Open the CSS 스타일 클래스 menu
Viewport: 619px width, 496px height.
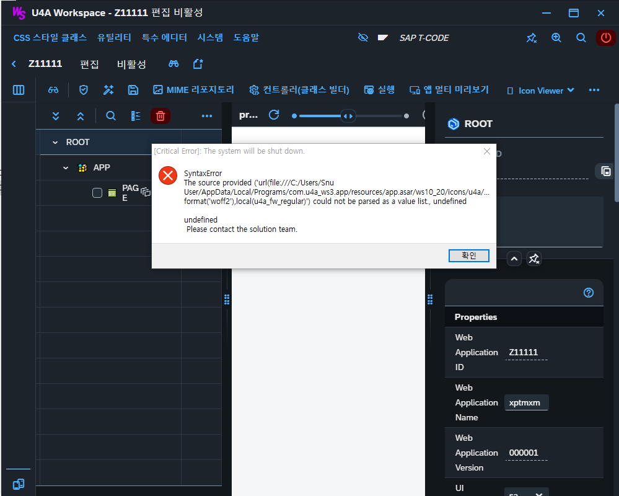pyautogui.click(x=50, y=38)
